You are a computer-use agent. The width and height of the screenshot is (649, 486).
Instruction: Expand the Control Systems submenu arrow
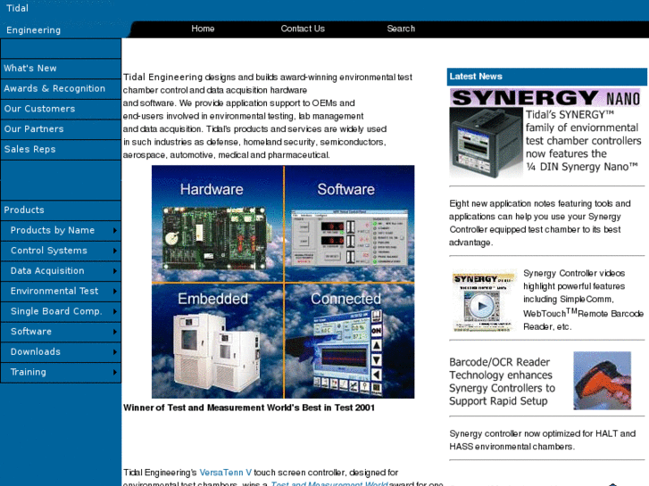[115, 251]
